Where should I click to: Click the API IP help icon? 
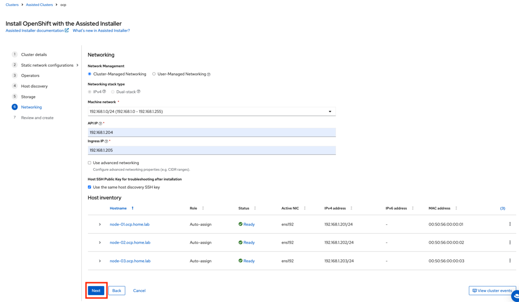tap(100, 124)
